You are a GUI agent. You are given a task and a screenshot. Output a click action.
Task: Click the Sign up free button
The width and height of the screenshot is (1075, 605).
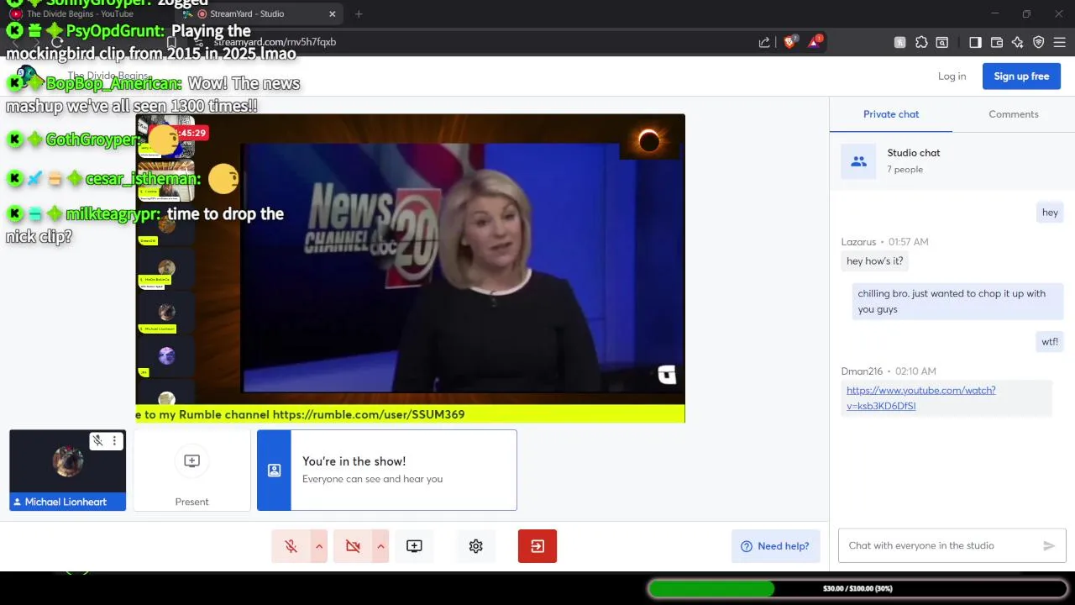coord(1021,76)
